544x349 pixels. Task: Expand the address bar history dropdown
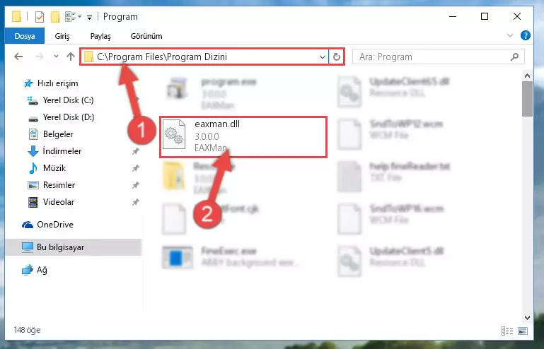pyautogui.click(x=323, y=57)
